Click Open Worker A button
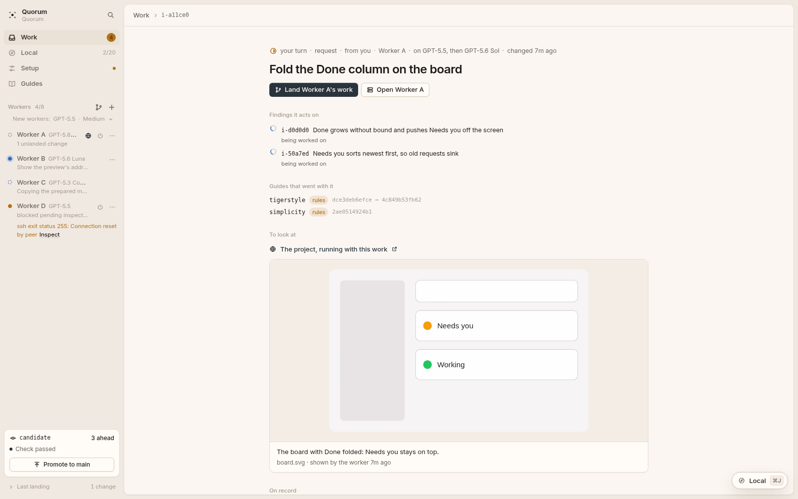Image resolution: width=798 pixels, height=499 pixels. (x=396, y=90)
